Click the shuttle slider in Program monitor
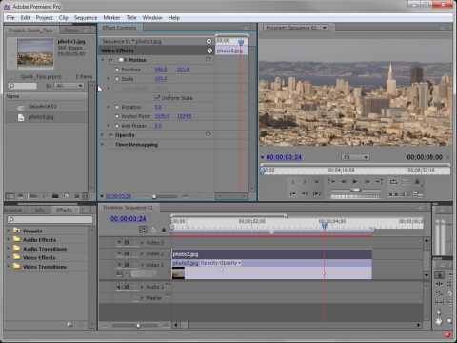The width and height of the screenshot is (457, 343). (x=355, y=190)
